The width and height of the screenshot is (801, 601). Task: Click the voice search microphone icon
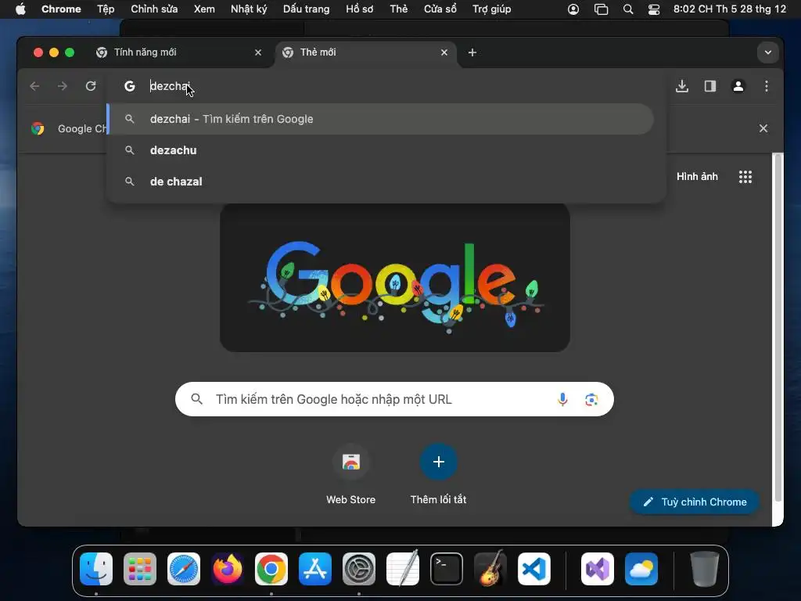click(x=562, y=399)
